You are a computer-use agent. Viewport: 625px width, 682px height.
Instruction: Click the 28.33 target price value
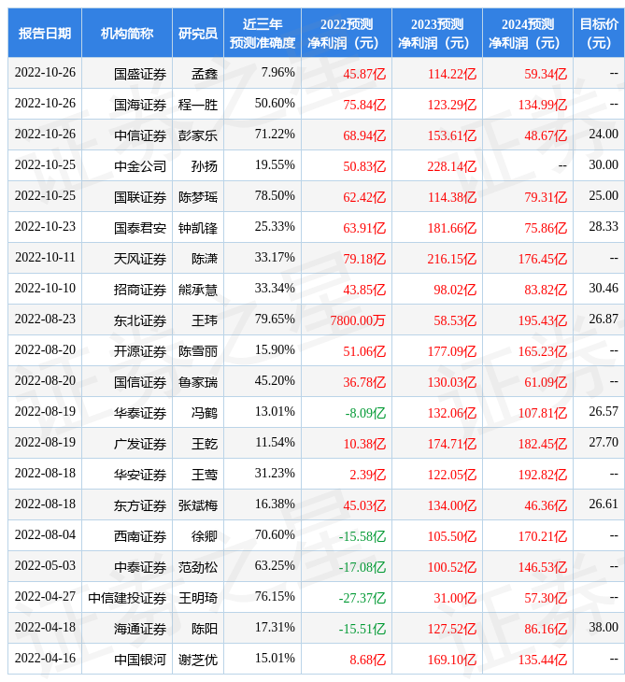[604, 226]
